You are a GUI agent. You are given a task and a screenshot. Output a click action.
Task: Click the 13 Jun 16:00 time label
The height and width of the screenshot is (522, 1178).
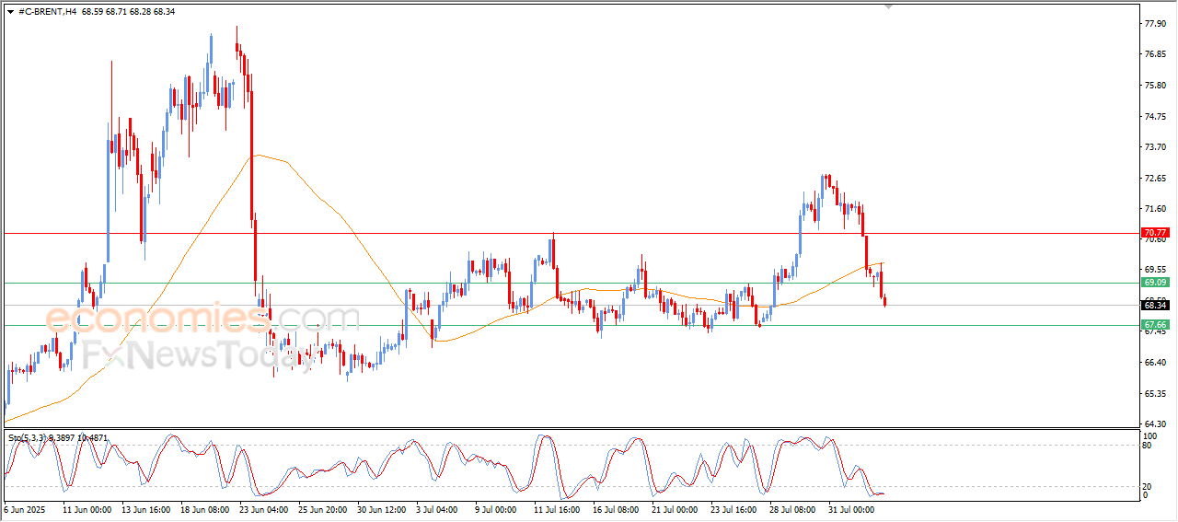(146, 508)
